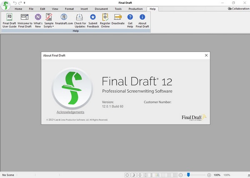This screenshot has width=250, height=178.
Task: Click the Undo arrow in the quick access toolbar
Action: tap(15, 3)
